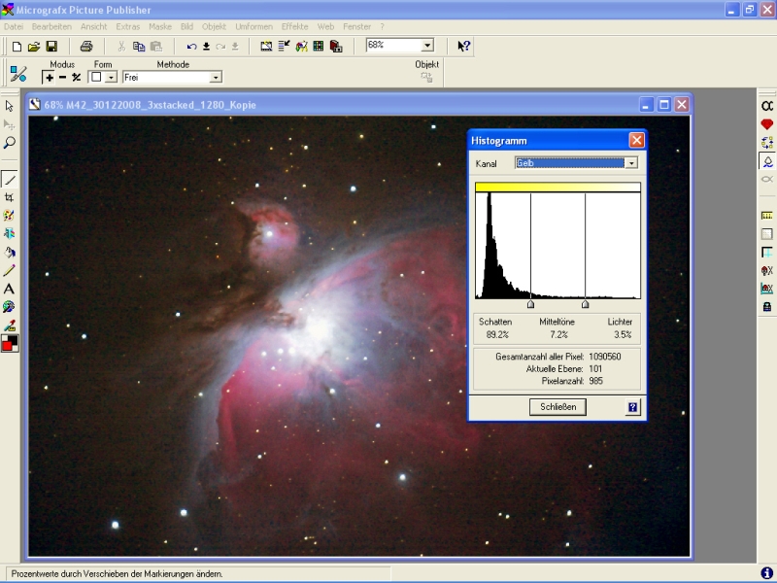Click the Save floppy disk icon
This screenshot has height=583, width=777.
51,46
